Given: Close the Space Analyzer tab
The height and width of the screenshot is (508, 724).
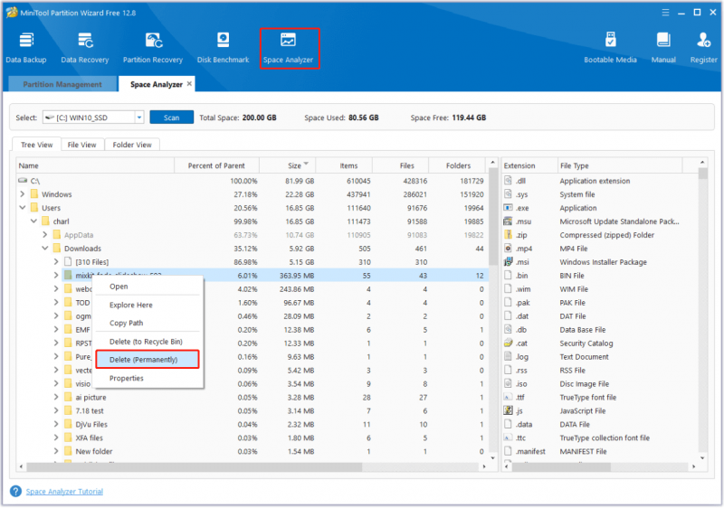Looking at the screenshot, I should point(189,84).
